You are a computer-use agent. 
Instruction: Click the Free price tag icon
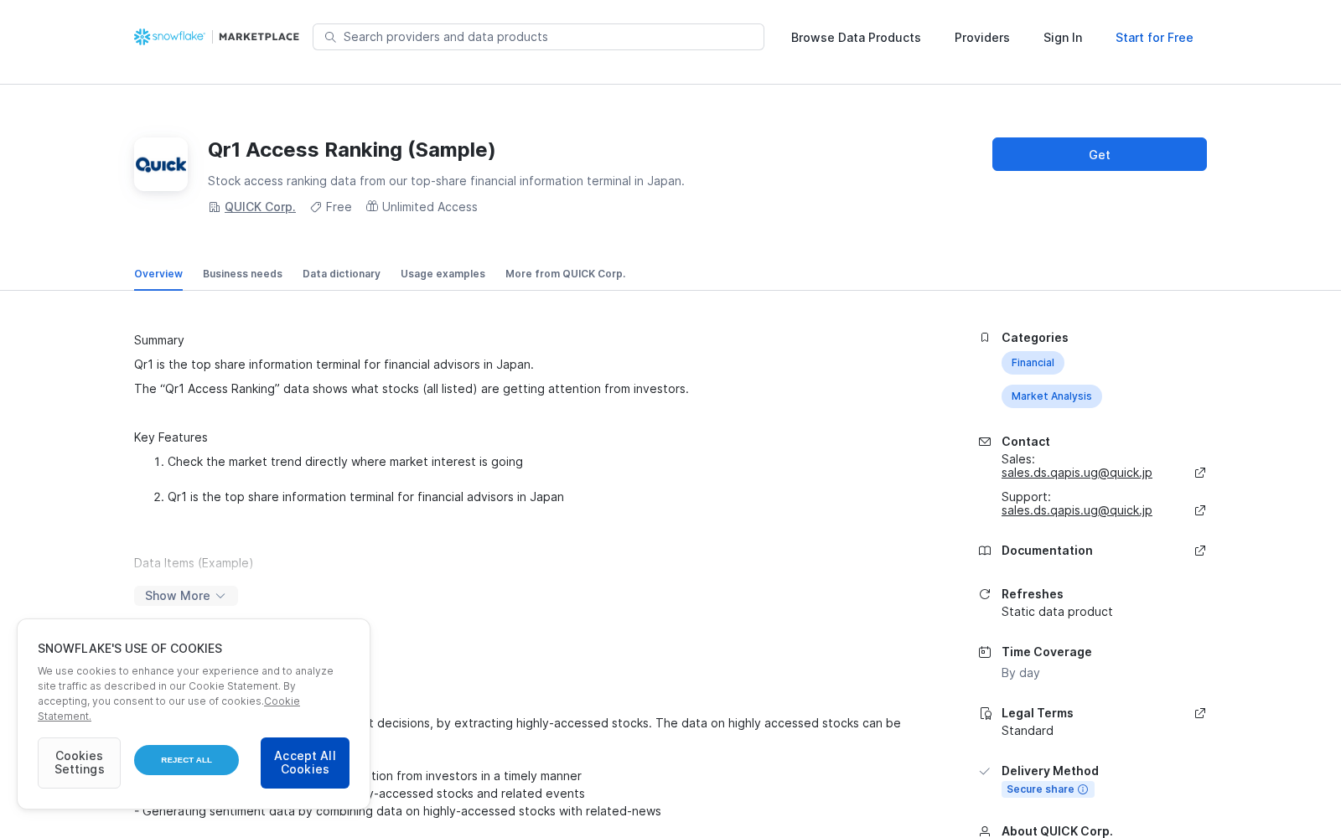coord(316,207)
